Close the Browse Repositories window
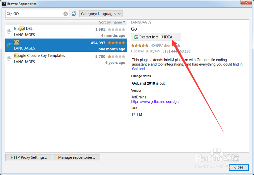 point(246,3)
